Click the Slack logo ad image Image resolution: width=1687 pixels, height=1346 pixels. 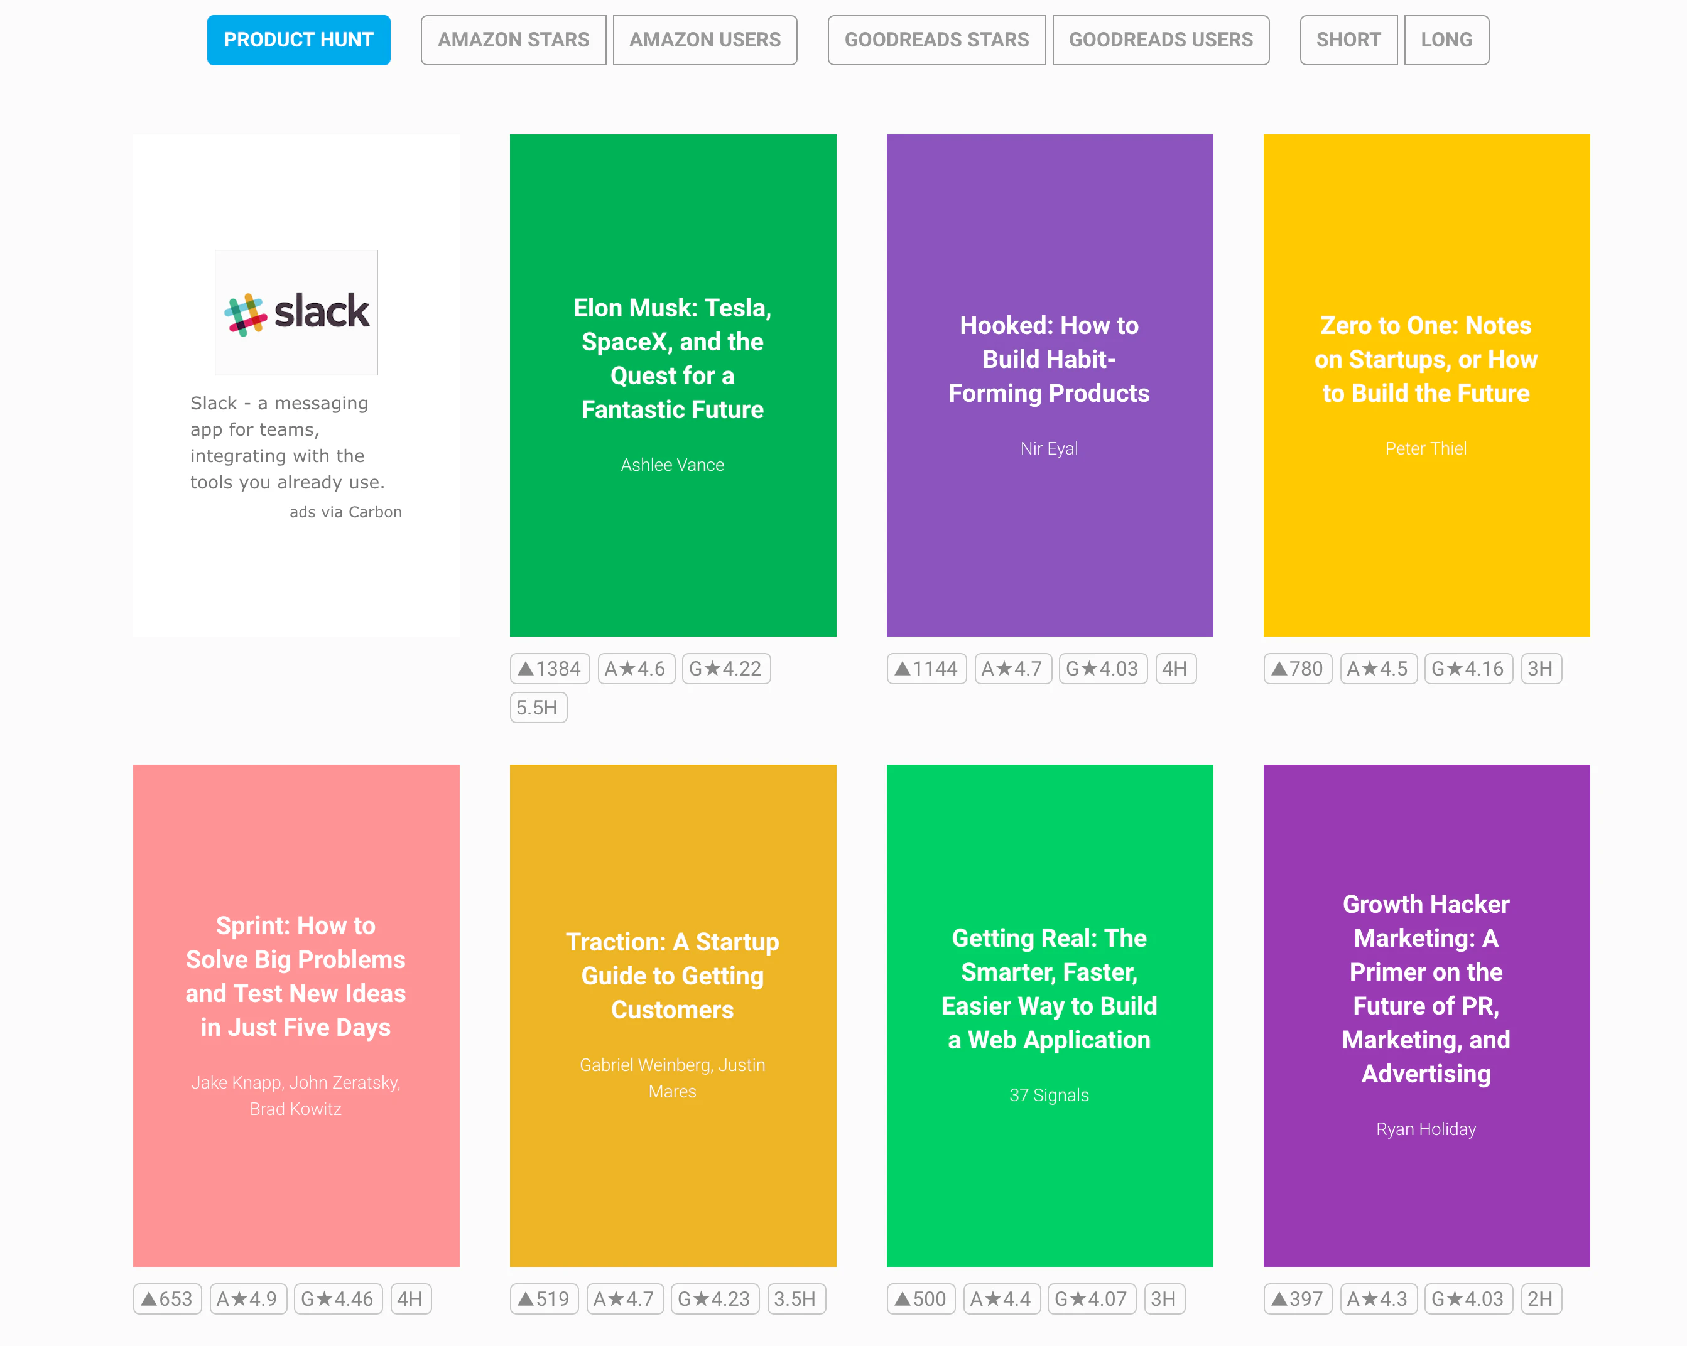pyautogui.click(x=296, y=312)
